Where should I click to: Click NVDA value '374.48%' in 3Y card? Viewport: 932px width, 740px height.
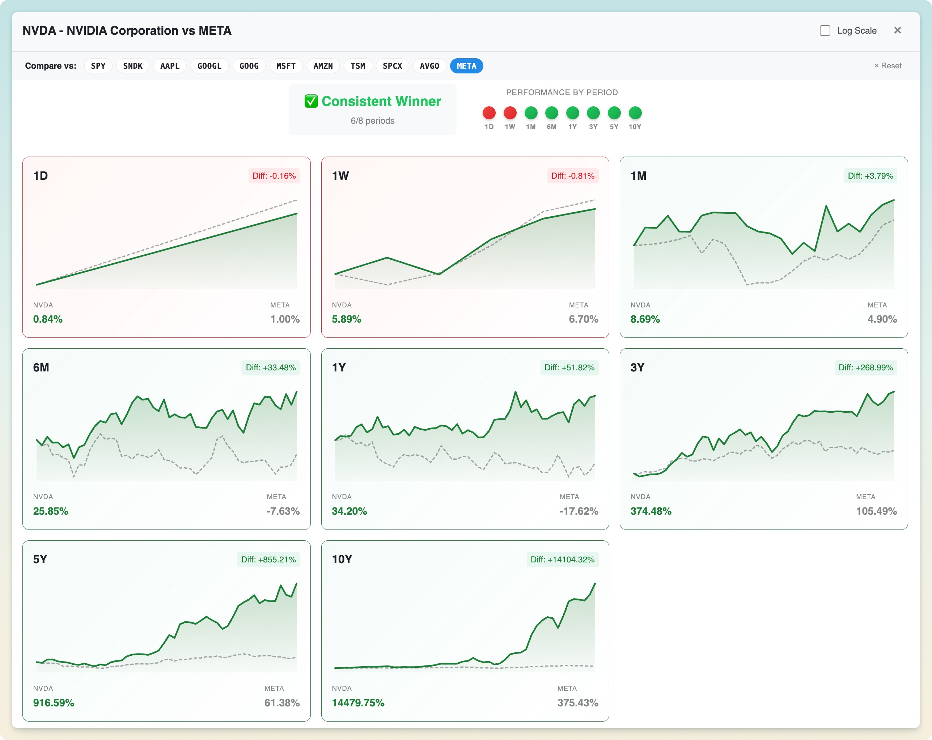click(x=651, y=511)
